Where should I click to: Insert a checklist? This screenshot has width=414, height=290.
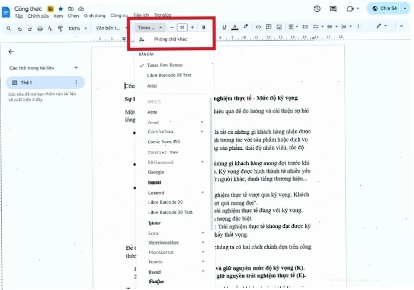[316, 27]
